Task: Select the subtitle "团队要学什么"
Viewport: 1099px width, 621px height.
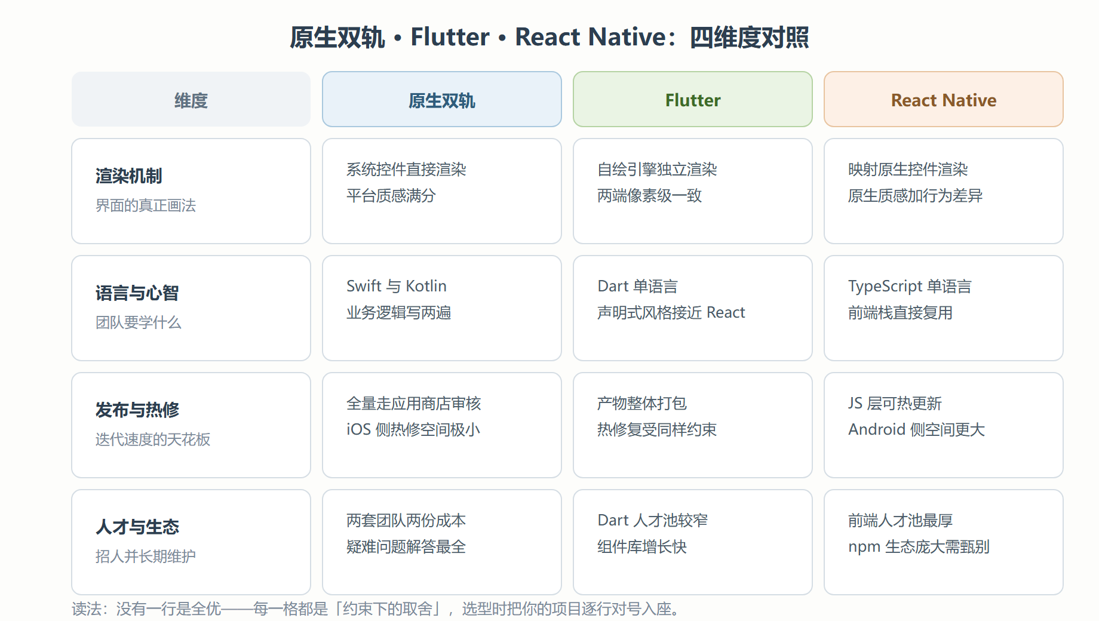Action: (139, 322)
